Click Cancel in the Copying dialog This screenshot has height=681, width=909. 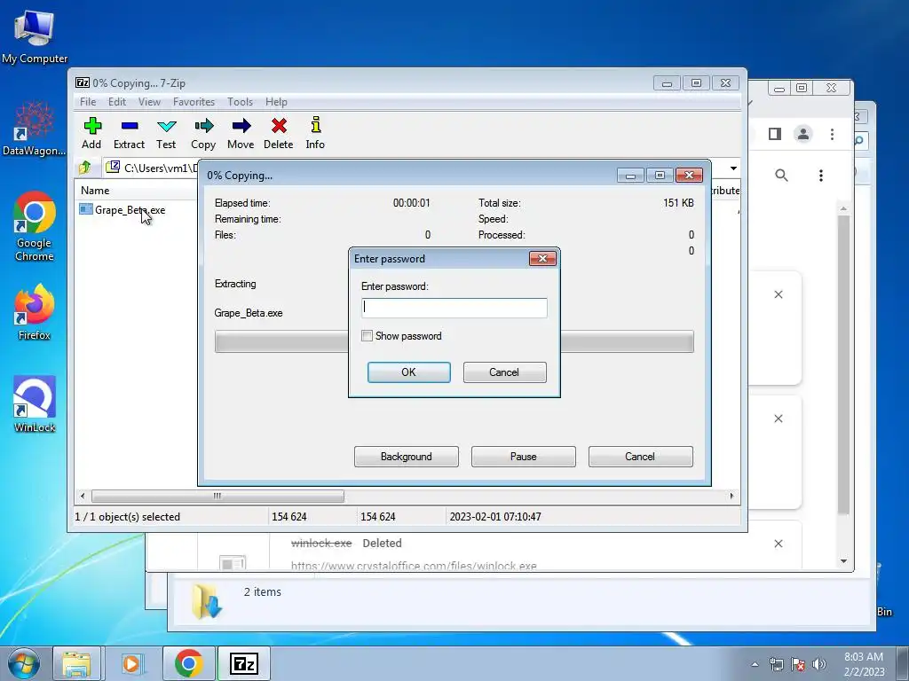click(x=641, y=457)
